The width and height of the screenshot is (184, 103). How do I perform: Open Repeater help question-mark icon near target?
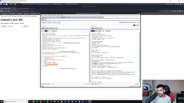139,22
